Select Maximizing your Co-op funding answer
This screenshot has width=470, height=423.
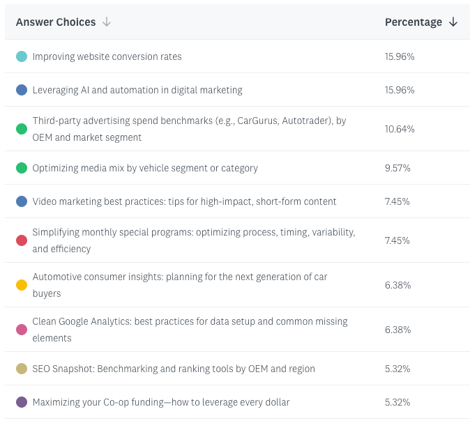(x=160, y=402)
